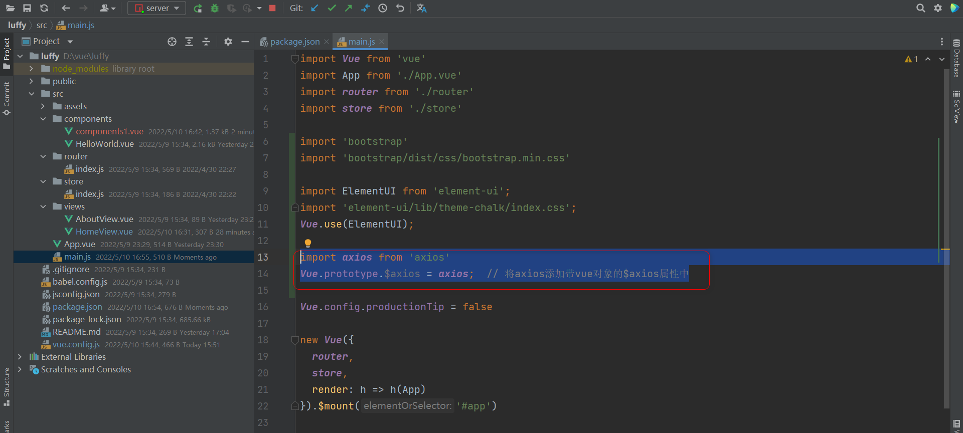
Task: Select vue.config.js in the project tree
Action: click(76, 344)
